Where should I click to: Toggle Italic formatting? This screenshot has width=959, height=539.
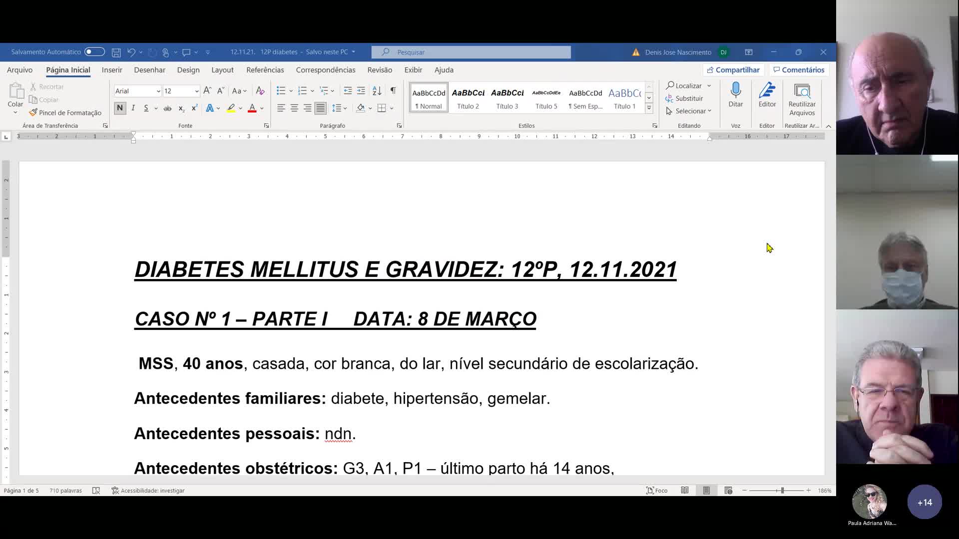133,108
